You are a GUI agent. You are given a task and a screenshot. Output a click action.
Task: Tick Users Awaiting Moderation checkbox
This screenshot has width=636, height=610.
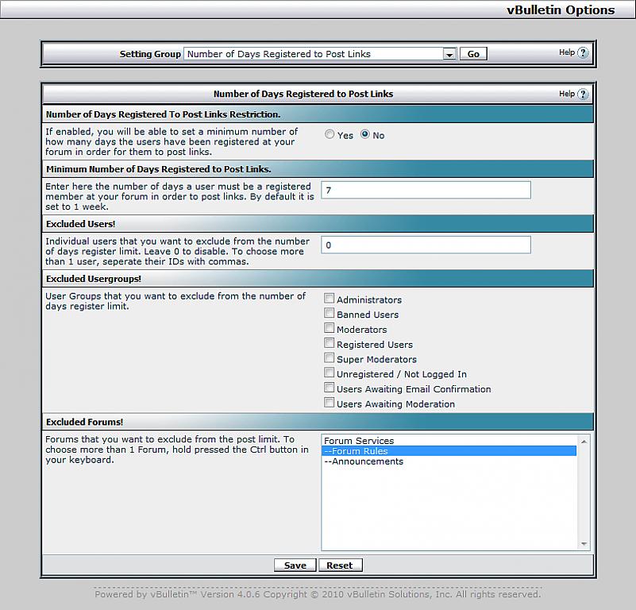[329, 403]
